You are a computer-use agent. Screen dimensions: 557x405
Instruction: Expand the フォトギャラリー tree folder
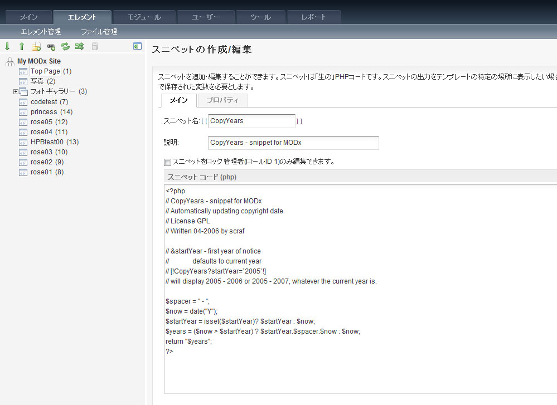tap(16, 91)
